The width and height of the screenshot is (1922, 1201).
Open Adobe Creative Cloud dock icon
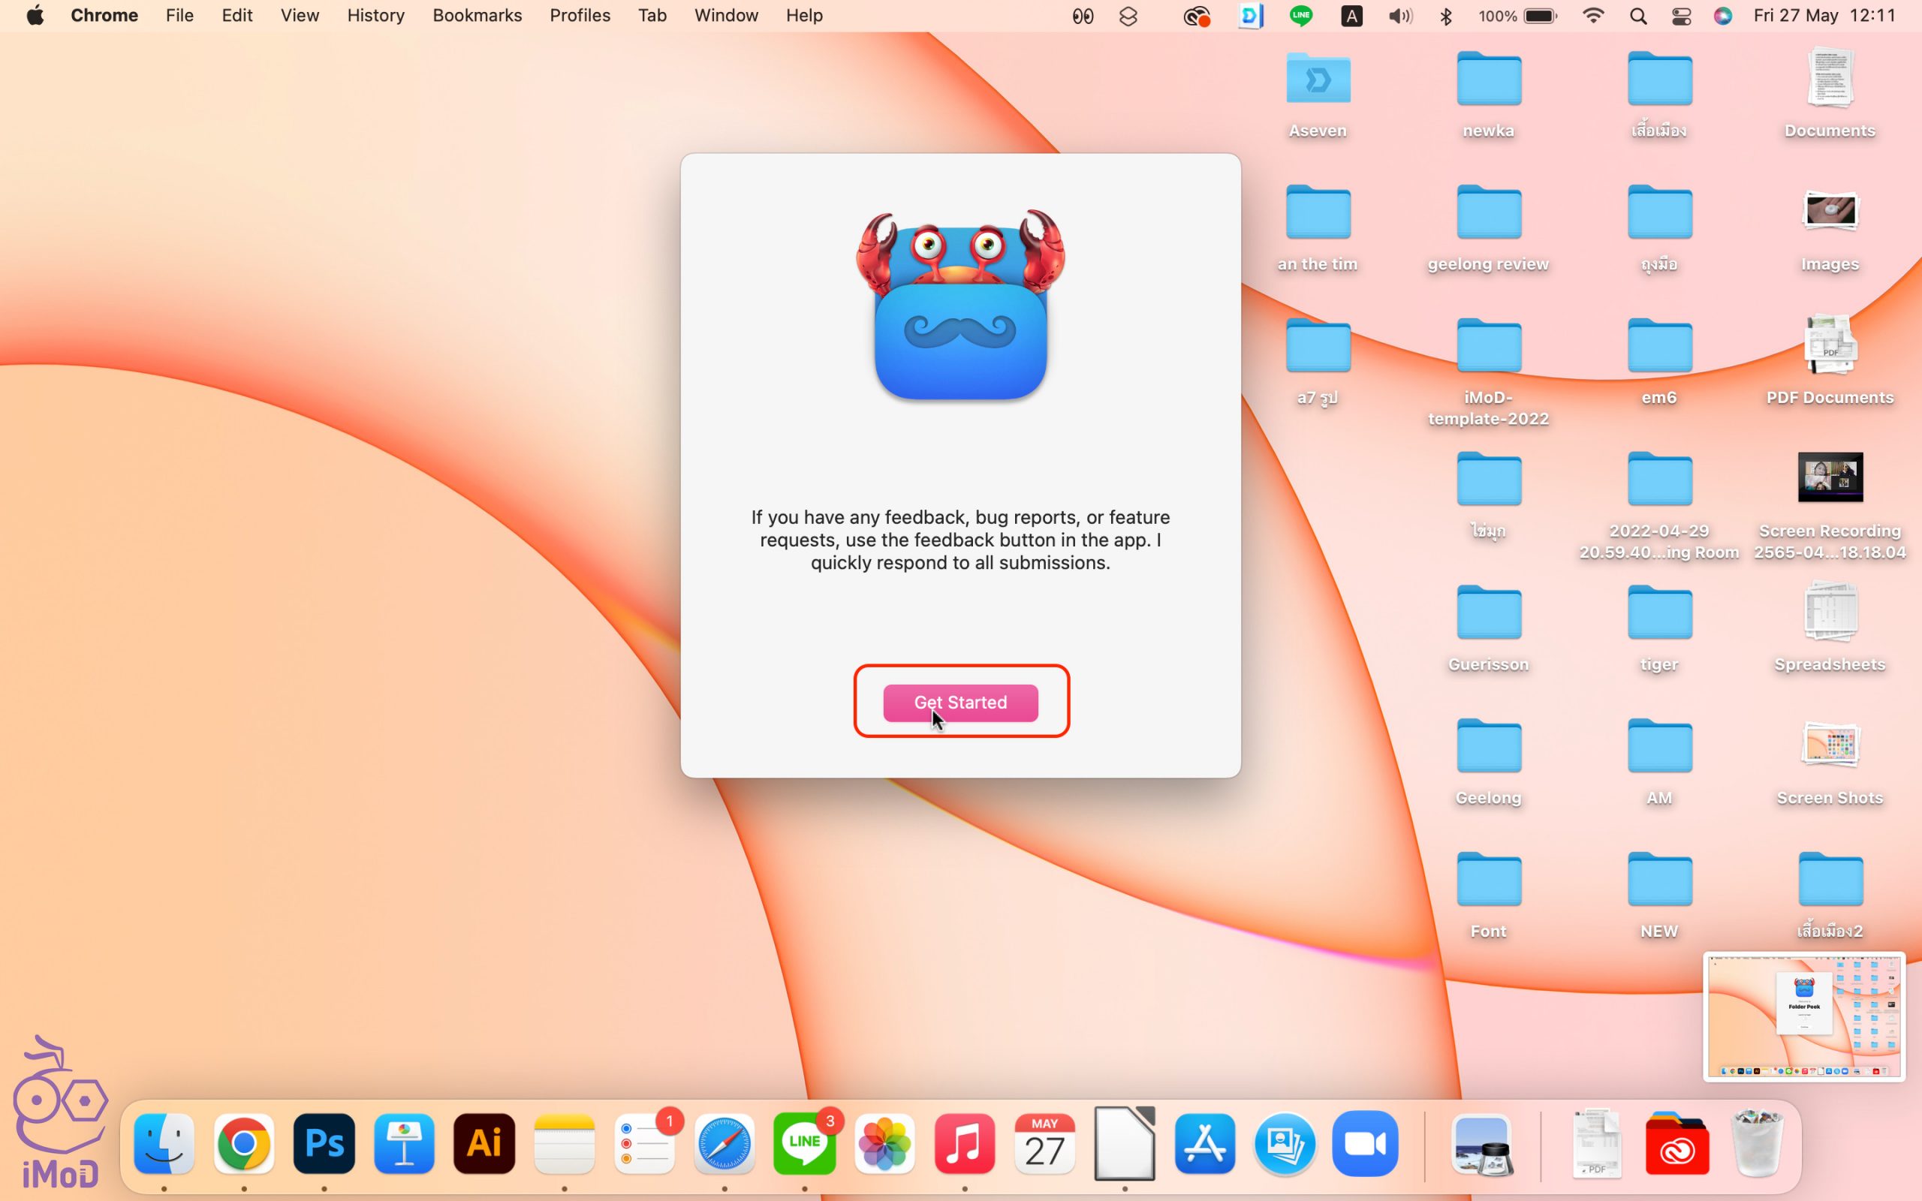pyautogui.click(x=1676, y=1144)
